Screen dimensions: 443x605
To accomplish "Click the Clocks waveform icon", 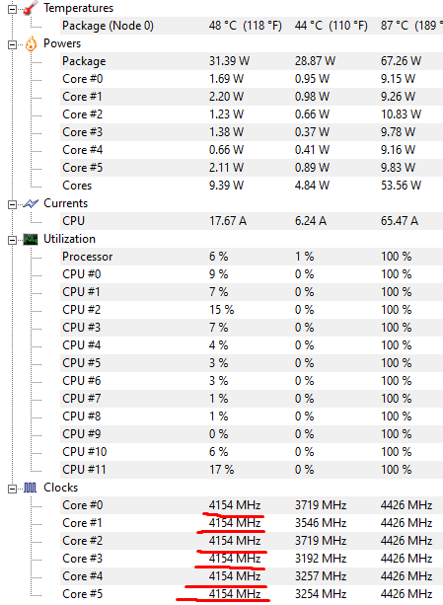I will point(30,489).
